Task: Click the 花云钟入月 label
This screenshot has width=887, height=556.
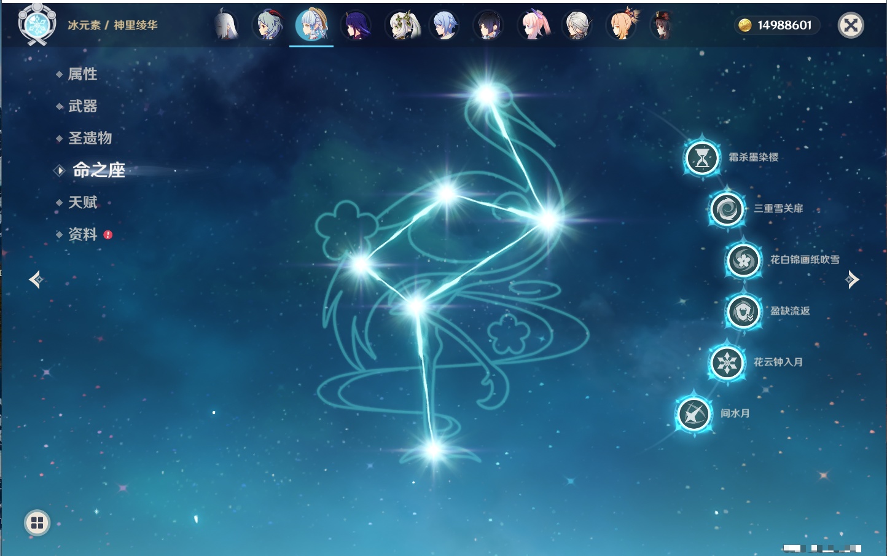Action: [778, 362]
